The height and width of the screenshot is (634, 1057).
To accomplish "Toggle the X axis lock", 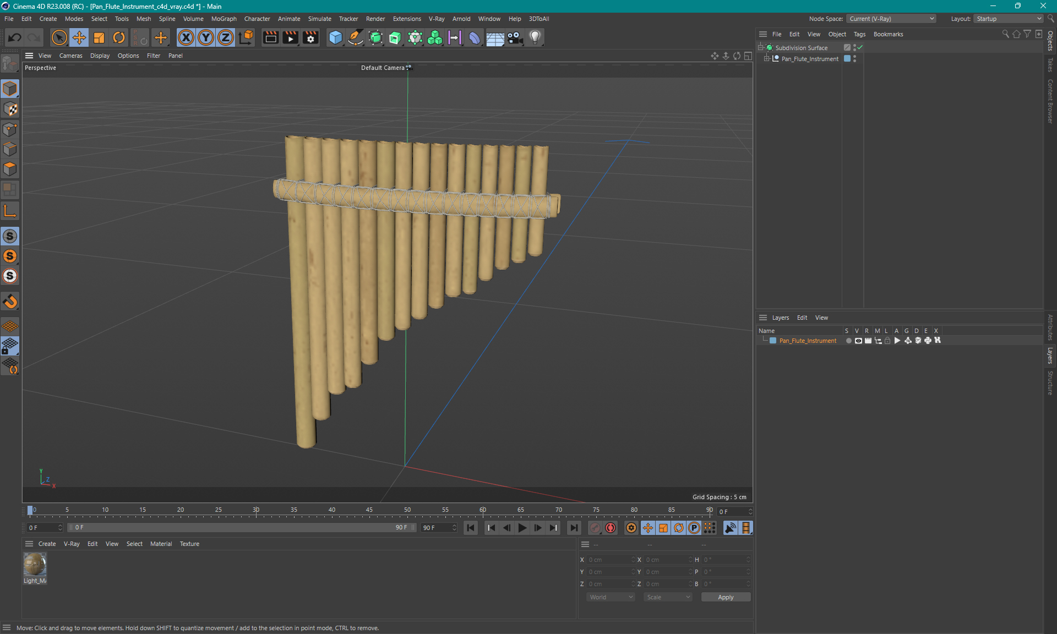I will click(186, 37).
